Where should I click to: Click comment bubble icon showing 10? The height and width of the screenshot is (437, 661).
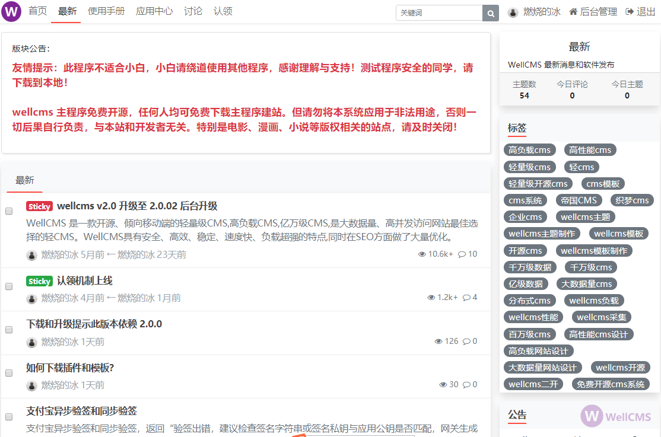(462, 254)
